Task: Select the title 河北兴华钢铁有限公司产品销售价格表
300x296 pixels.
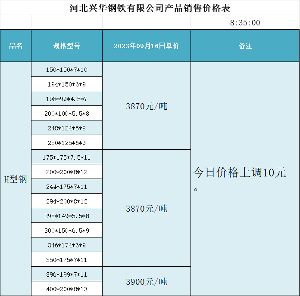Action: [150, 8]
